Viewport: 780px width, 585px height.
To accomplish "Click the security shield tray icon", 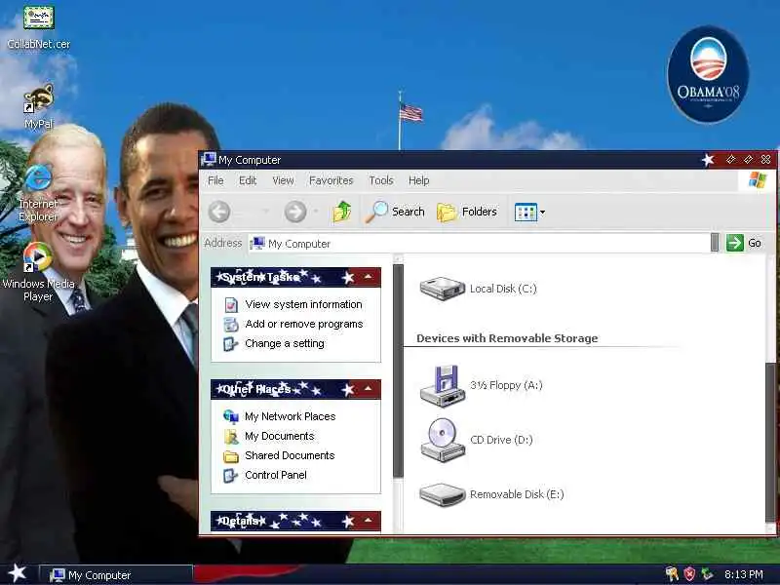I will click(689, 574).
